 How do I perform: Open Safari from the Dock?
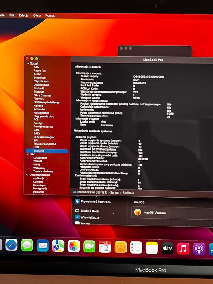[x=11, y=245]
